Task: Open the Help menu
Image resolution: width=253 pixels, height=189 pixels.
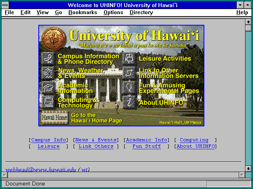Action: pyautogui.click(x=242, y=12)
